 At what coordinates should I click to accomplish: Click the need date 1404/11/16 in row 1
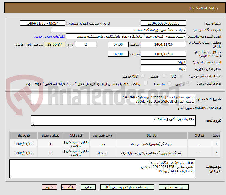(24, 144)
